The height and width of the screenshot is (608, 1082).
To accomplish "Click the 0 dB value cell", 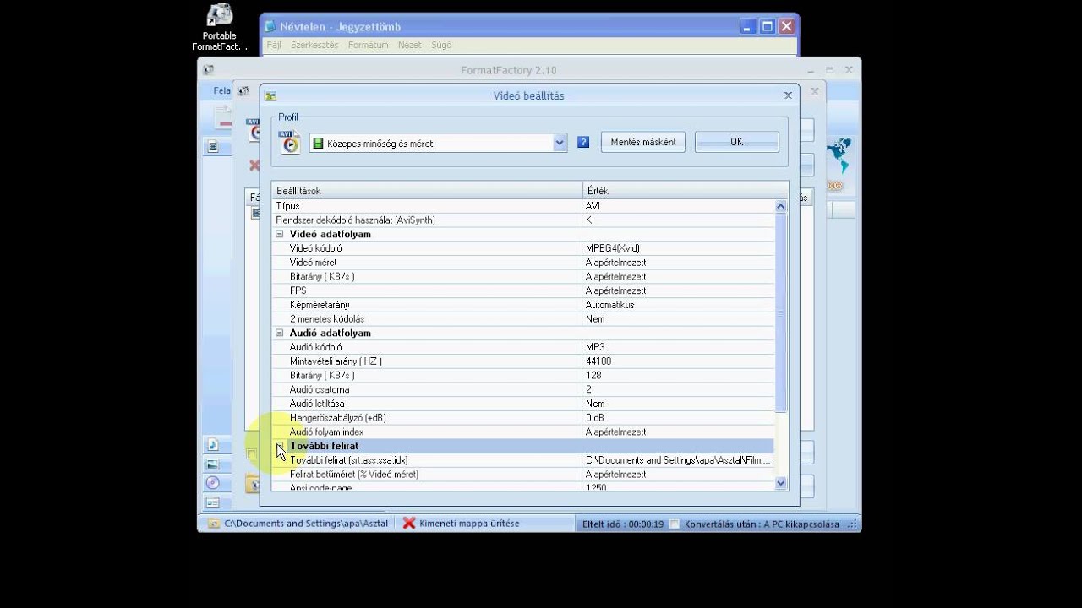I will pyautogui.click(x=678, y=418).
